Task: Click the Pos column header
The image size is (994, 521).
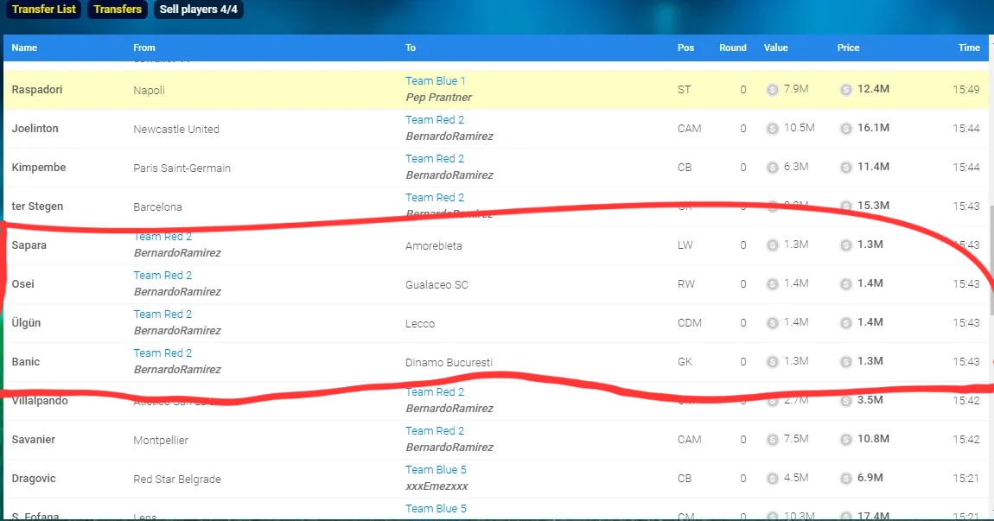Action: click(x=685, y=48)
